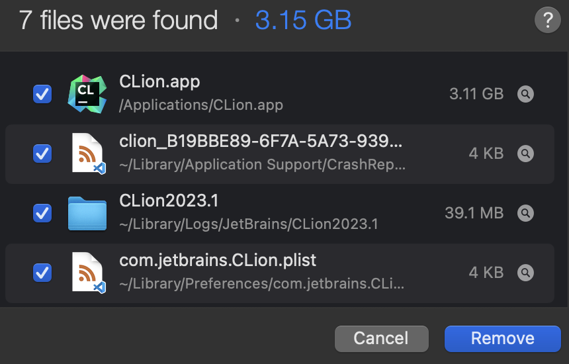
Task: Deselect the clion_B19BBE89 crash report checkbox
Action: tap(42, 154)
